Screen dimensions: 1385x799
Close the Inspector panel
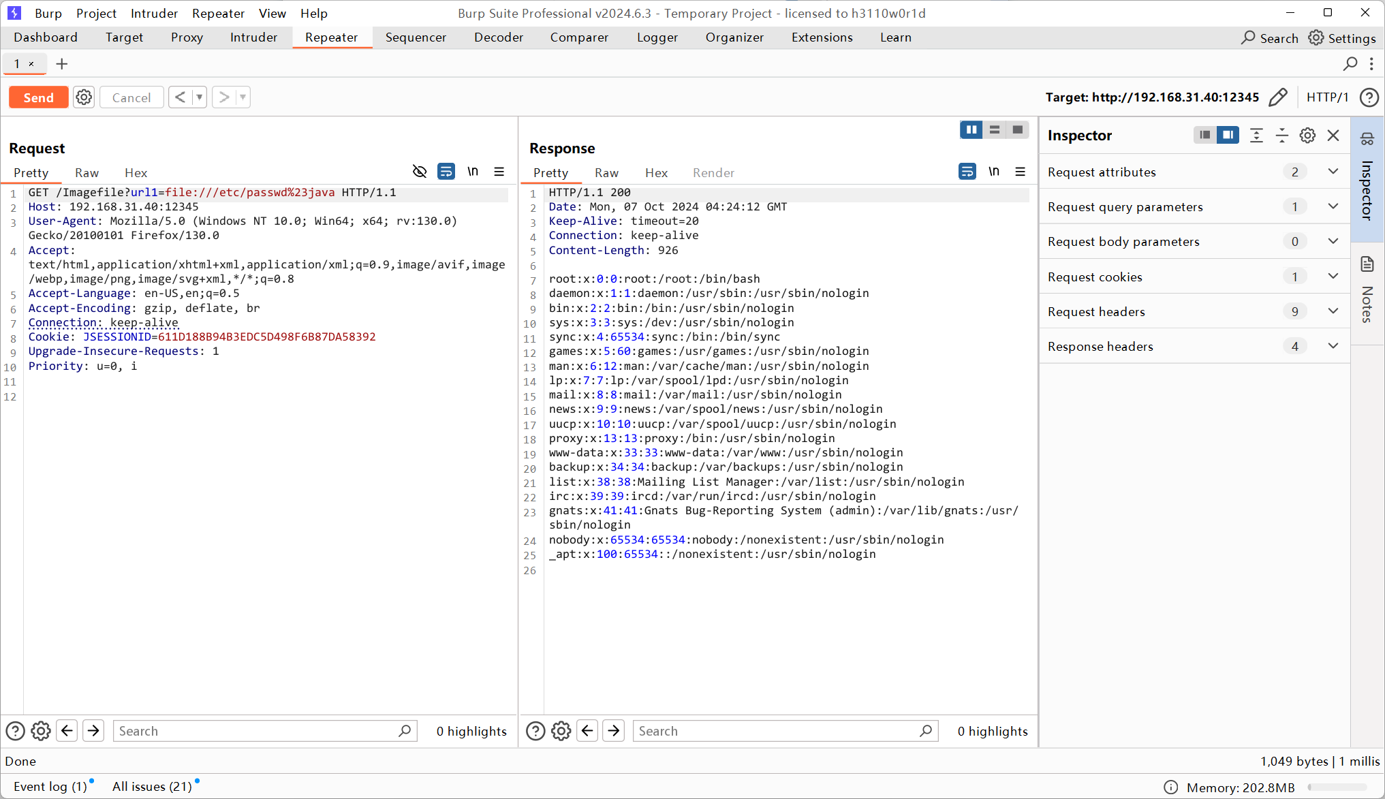pyautogui.click(x=1333, y=136)
